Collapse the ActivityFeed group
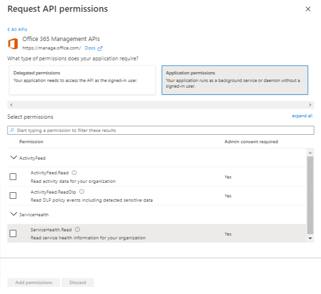This screenshot has width=321, height=294. [x=14, y=157]
